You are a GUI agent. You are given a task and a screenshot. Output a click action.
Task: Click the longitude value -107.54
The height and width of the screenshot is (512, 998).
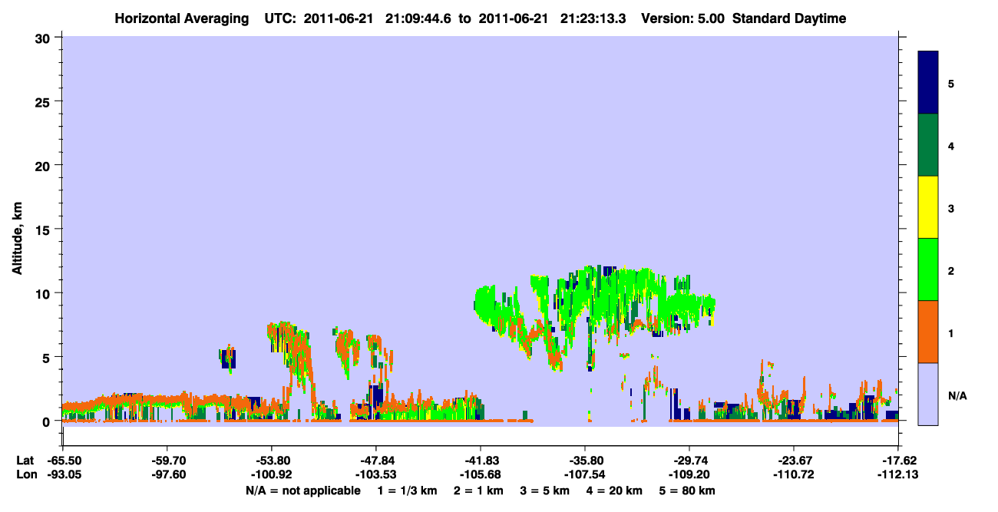point(585,474)
